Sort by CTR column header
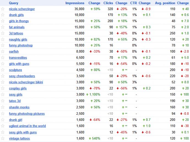This screenshot has height=142, width=190. coord(133,3)
